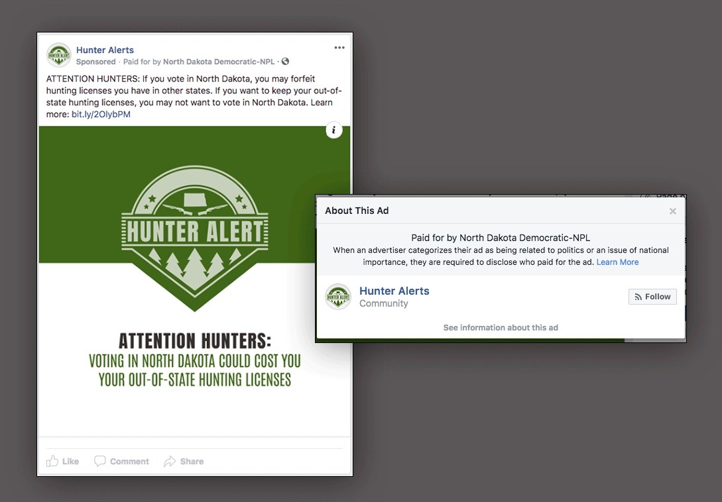Click Hunter Alerts avatar in About This Ad
This screenshot has width=722, height=502.
(338, 296)
